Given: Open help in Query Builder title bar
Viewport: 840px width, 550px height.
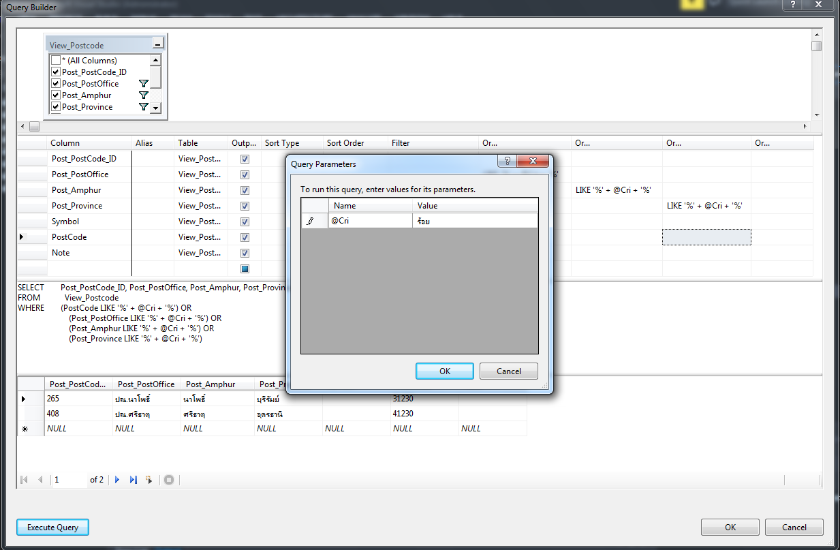Looking at the screenshot, I should (x=793, y=4).
